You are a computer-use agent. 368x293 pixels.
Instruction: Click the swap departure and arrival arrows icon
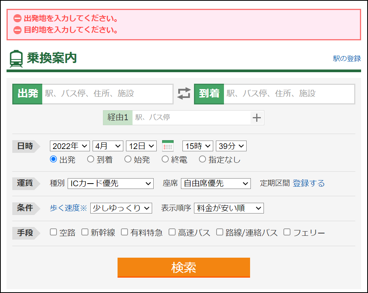[x=184, y=93]
